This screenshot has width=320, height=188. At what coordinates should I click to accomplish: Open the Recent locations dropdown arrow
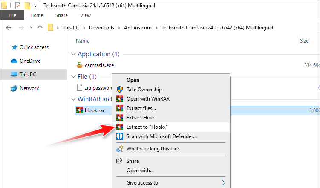tap(31, 28)
